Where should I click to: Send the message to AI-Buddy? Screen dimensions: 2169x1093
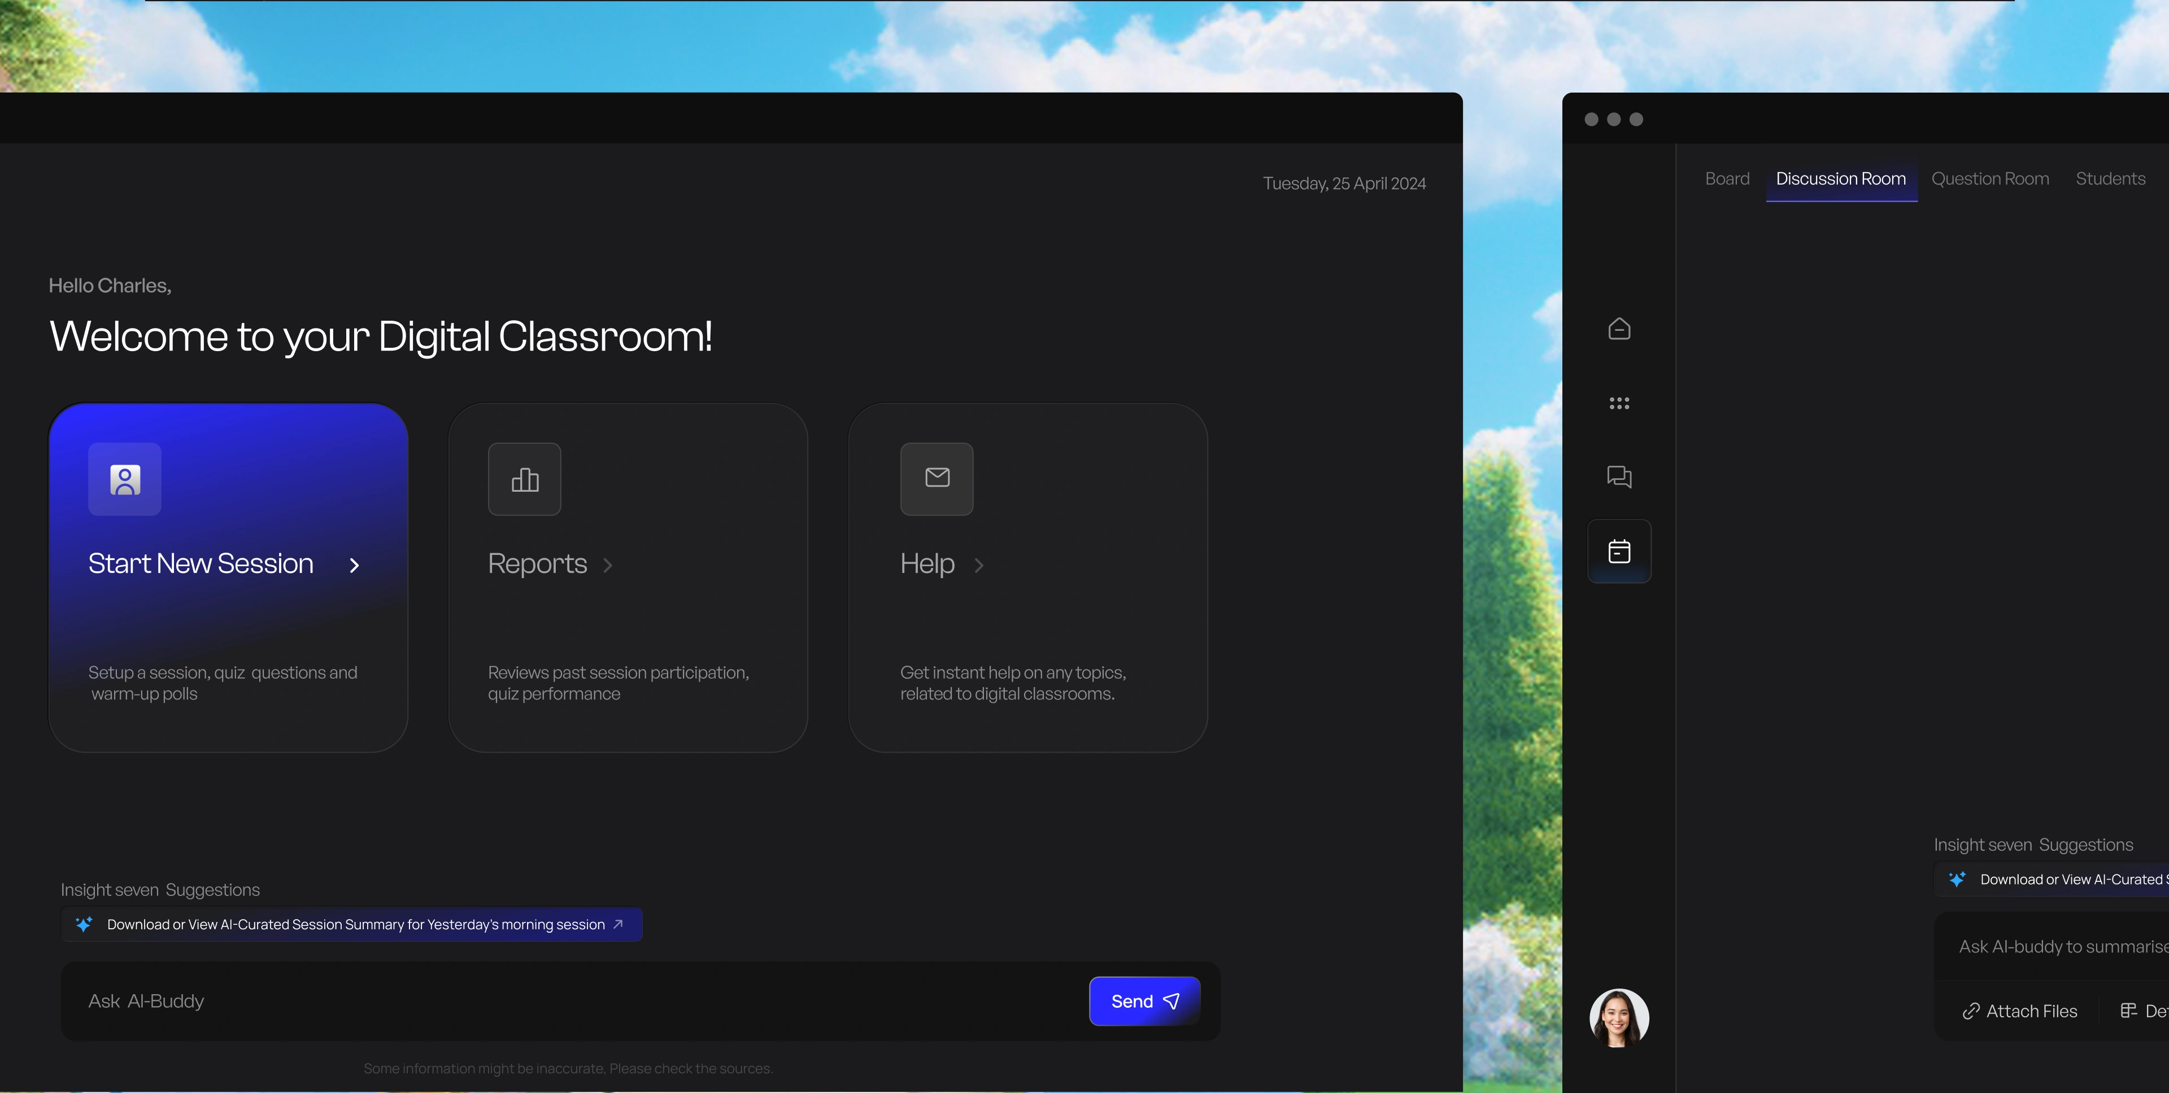pos(1145,1002)
